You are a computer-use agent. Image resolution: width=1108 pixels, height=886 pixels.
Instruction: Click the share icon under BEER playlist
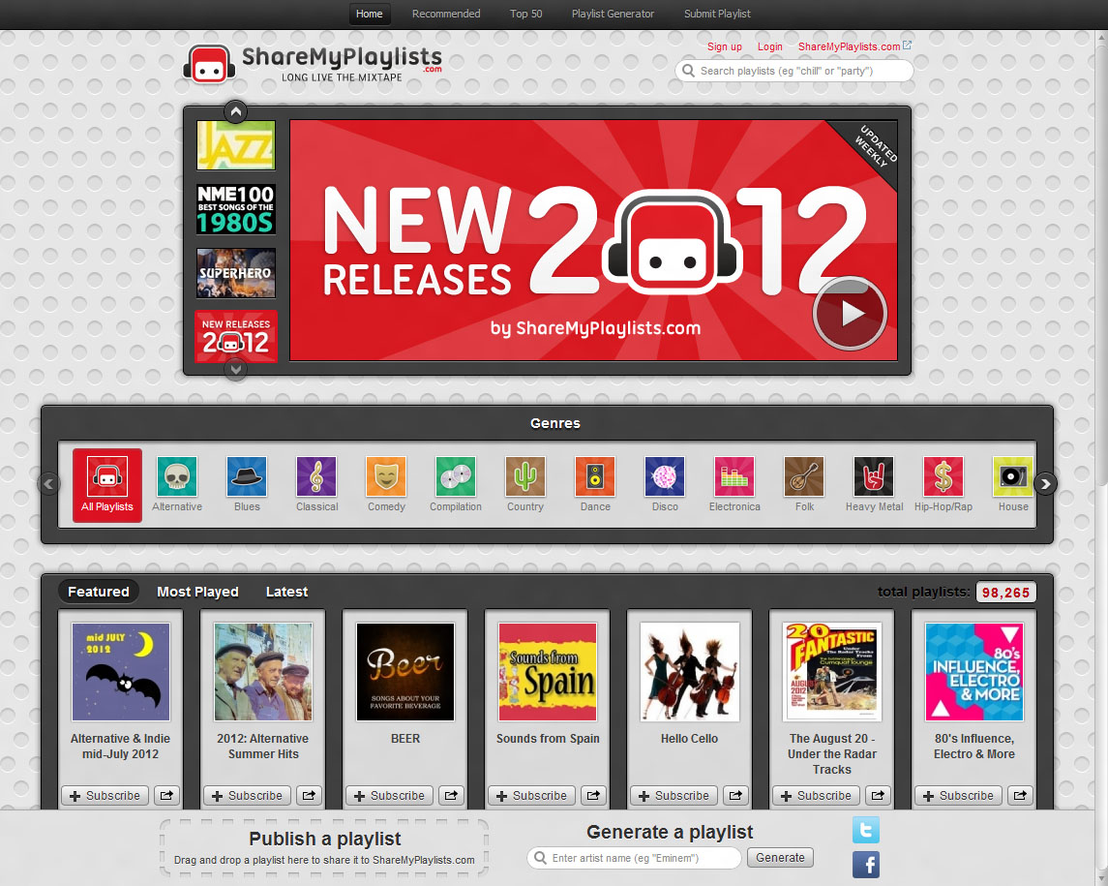coord(451,795)
